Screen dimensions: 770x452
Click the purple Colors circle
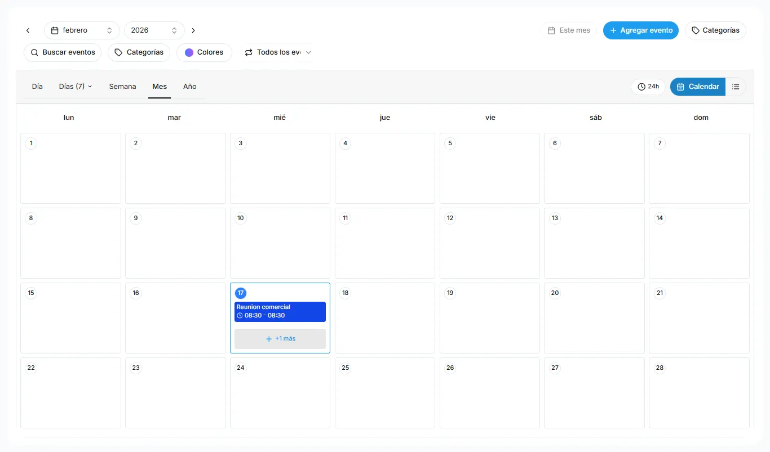pyautogui.click(x=189, y=52)
